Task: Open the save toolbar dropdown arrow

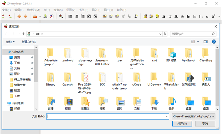Action: pos(40,16)
